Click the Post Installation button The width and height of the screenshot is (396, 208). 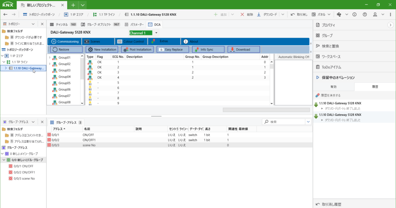tap(137, 49)
